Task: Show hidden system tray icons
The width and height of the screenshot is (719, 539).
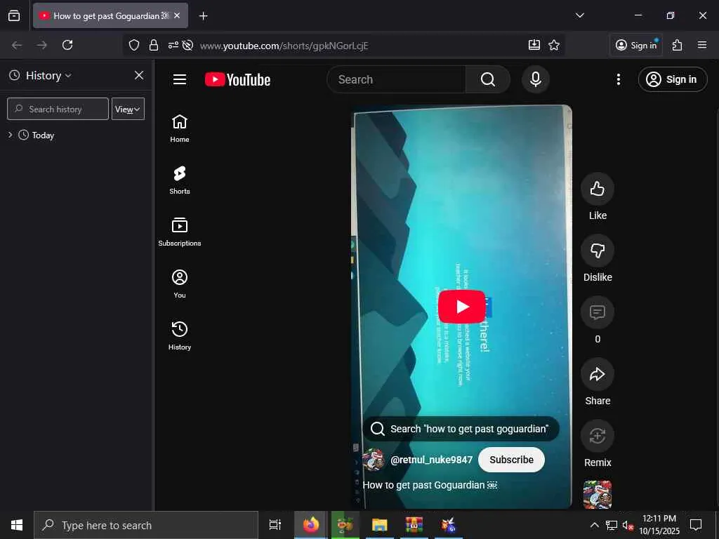Action: (x=594, y=525)
